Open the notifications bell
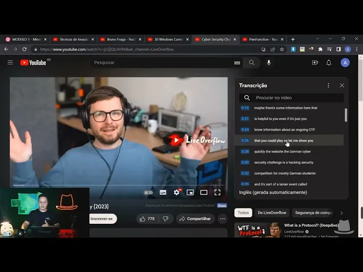 329,63
